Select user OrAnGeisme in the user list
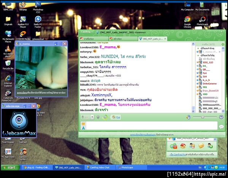Screen dimensions: 228x178 [x=209, y=83]
